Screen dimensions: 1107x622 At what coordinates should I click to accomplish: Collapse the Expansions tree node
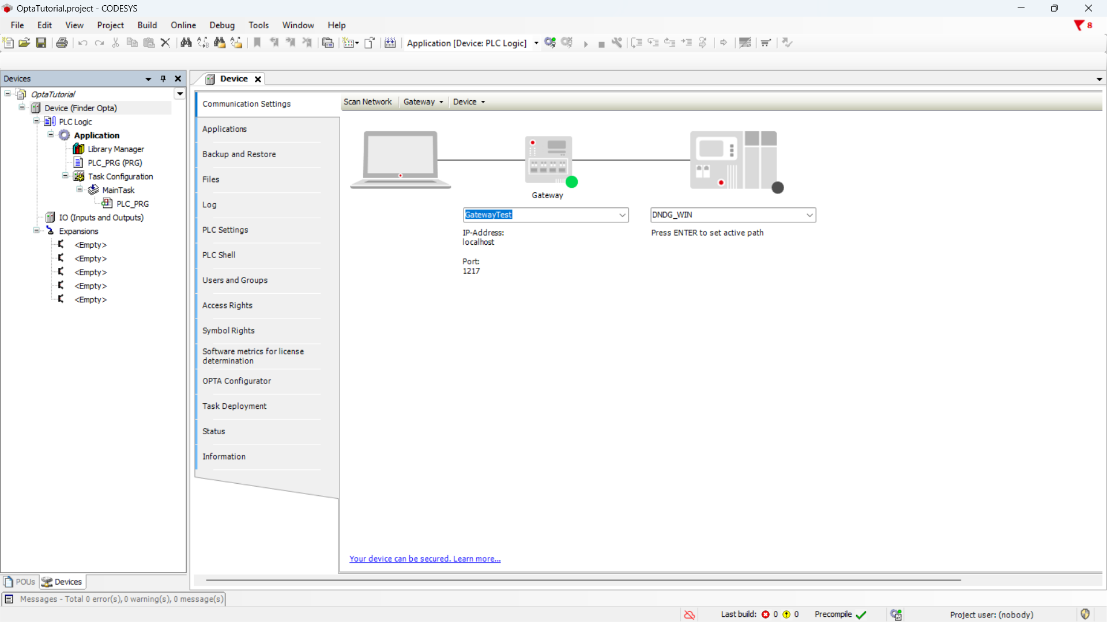36,231
